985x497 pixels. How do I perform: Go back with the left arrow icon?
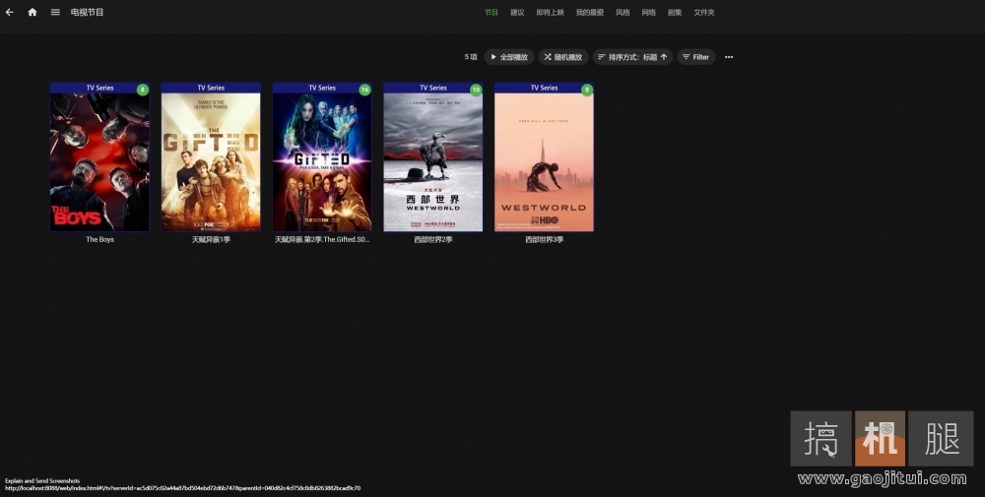10,12
